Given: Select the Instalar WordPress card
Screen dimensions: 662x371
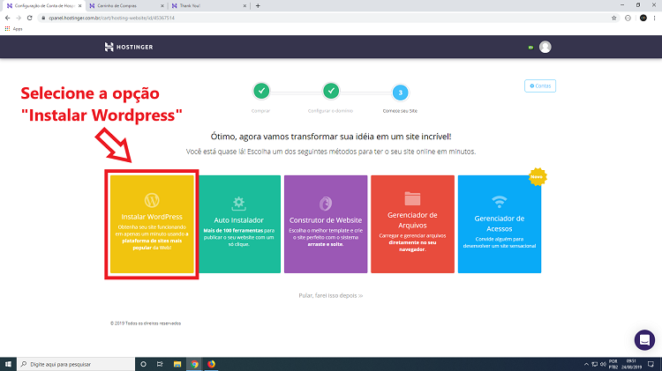Looking at the screenshot, I should (152, 224).
